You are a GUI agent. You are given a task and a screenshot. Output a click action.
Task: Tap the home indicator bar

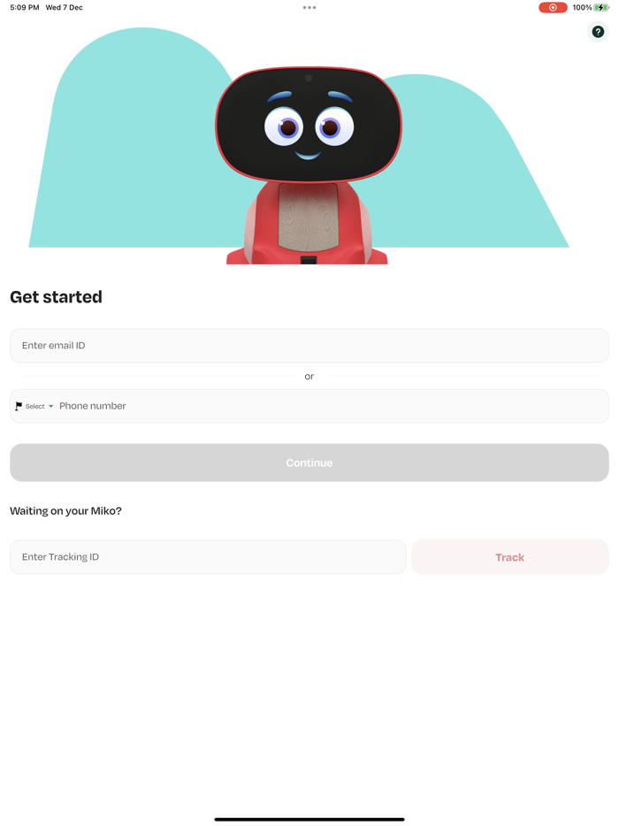[309, 819]
